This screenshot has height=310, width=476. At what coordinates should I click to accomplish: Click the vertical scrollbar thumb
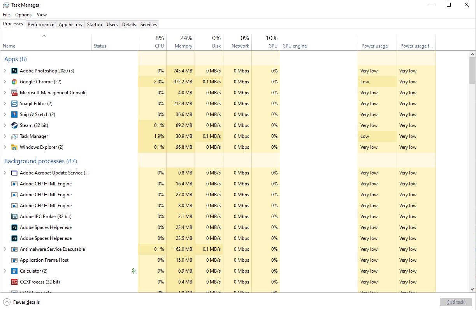tap(472, 71)
